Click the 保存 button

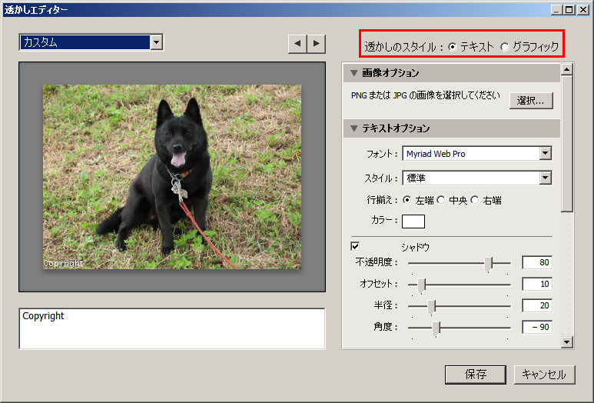click(x=475, y=375)
